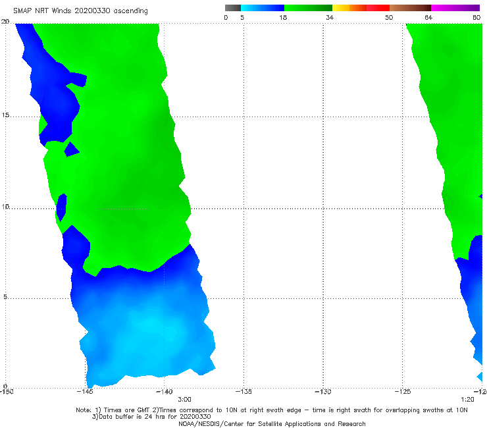Click the colorbar label '50'

tap(389, 17)
